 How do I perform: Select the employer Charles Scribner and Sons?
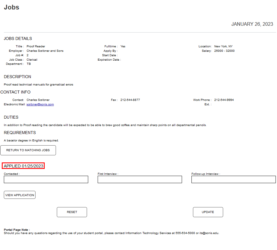[x=45, y=51]
